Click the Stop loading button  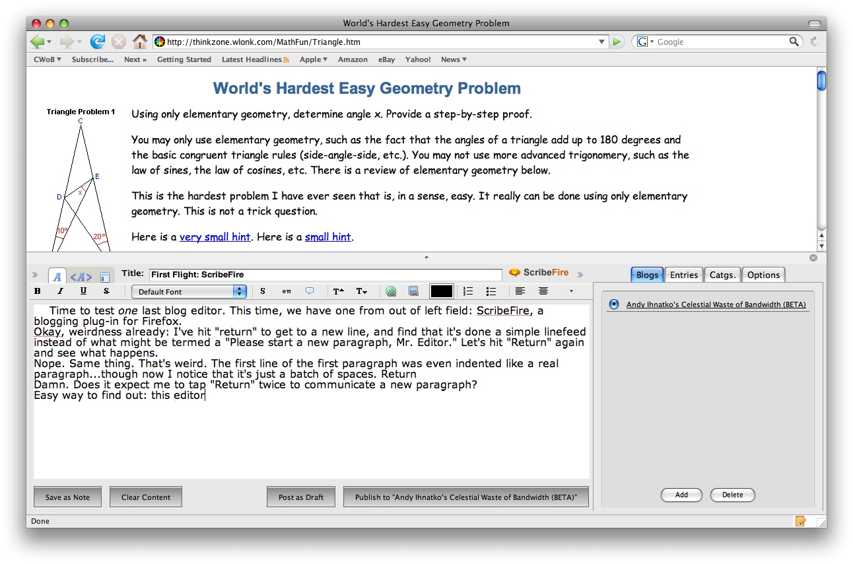coord(118,42)
